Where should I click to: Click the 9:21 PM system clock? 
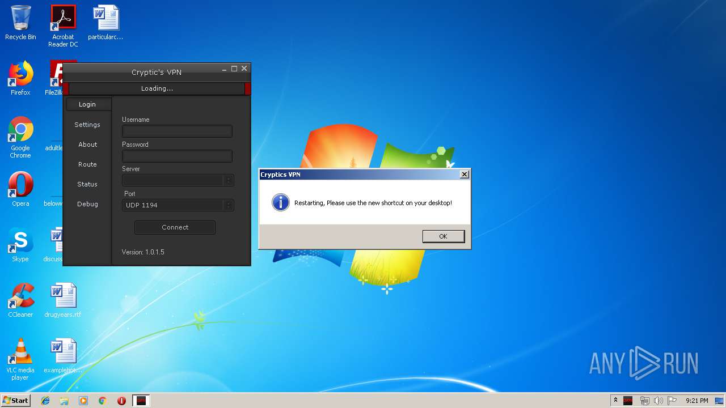pos(697,401)
